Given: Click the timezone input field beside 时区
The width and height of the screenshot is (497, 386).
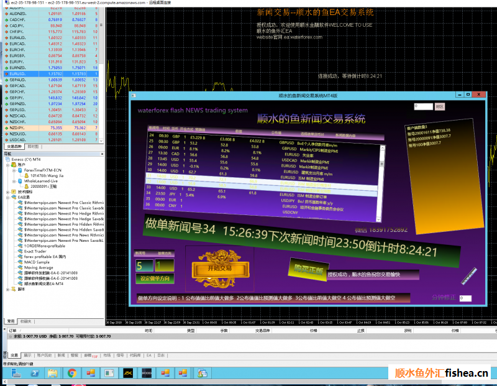Looking at the screenshot, I should (x=423, y=106).
